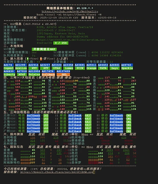Open the Report.Check.Place report link
This screenshot has width=158, height=184.
pos(57,172)
